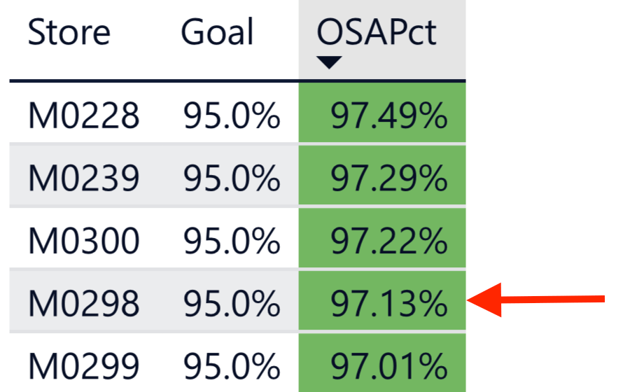This screenshot has width=630, height=392.
Task: Sort by the Goal column header
Action: click(217, 33)
